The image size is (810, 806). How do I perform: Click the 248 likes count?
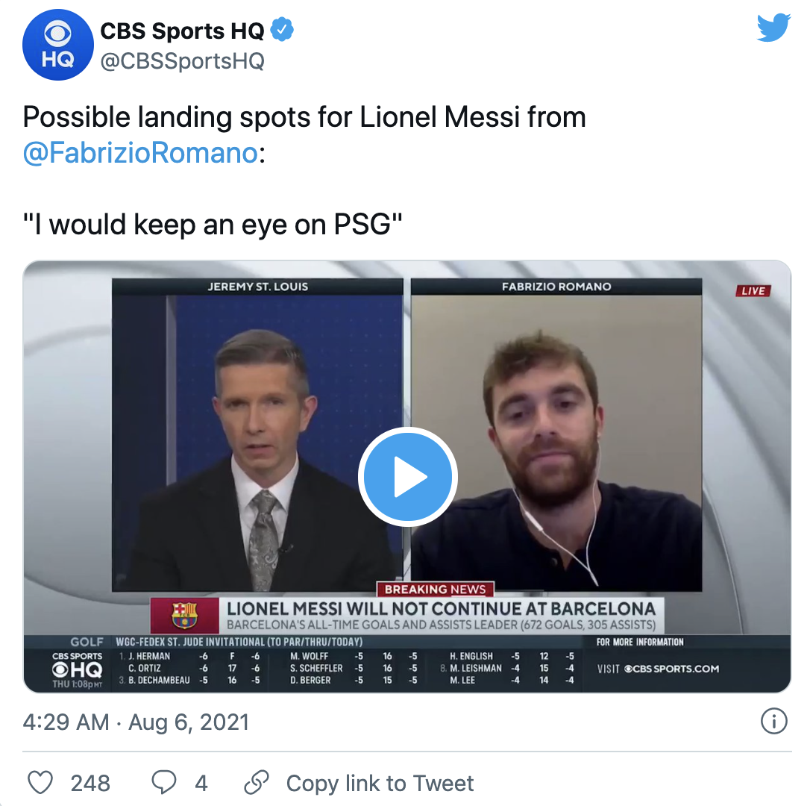pyautogui.click(x=90, y=784)
